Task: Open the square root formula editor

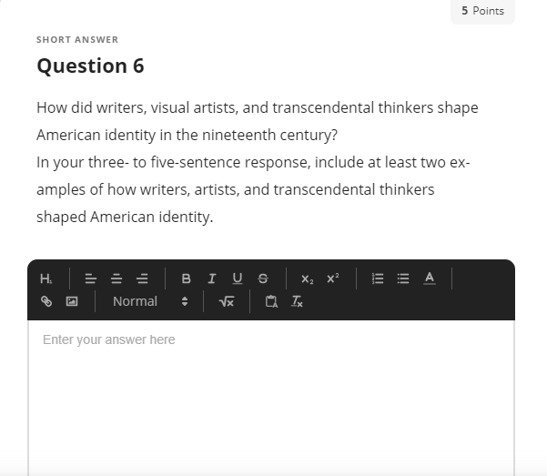Action: pos(227,301)
